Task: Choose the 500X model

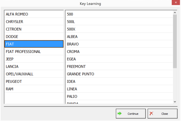Action: click(x=119, y=29)
